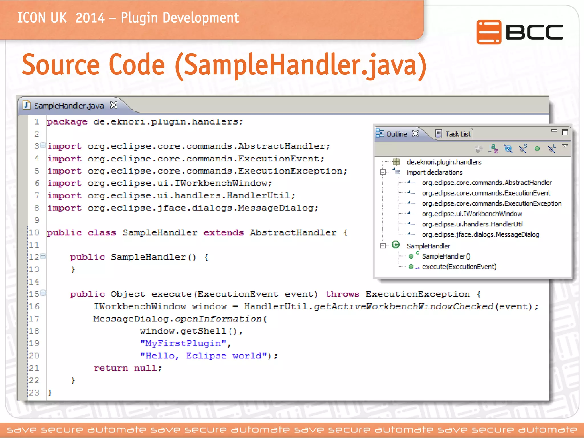
Task: Click the "MyFirstPlugin" string literal
Action: pyautogui.click(x=183, y=344)
